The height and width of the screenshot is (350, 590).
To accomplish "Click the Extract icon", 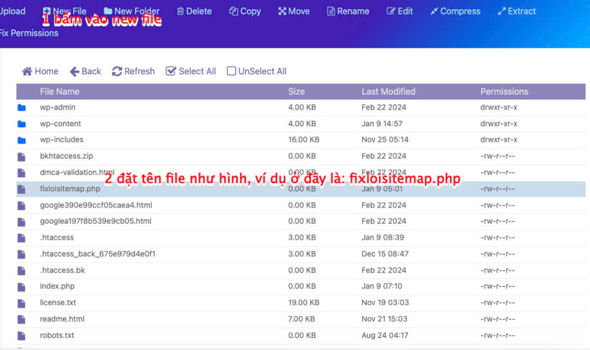I will [502, 11].
